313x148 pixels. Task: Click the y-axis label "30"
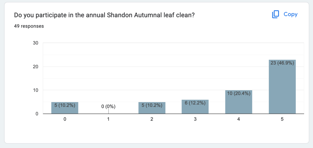[x=36, y=43]
